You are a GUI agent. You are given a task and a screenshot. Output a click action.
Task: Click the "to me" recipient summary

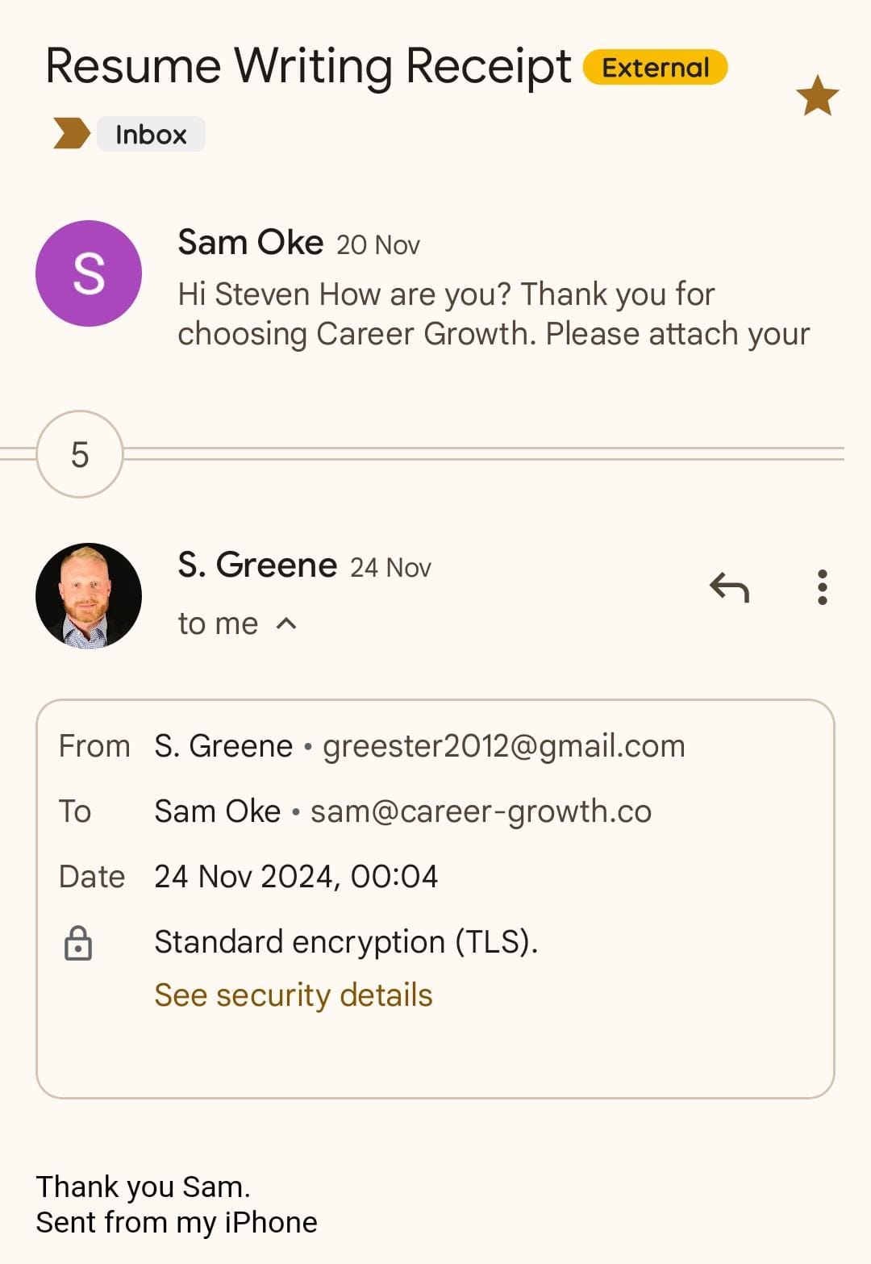click(x=218, y=624)
